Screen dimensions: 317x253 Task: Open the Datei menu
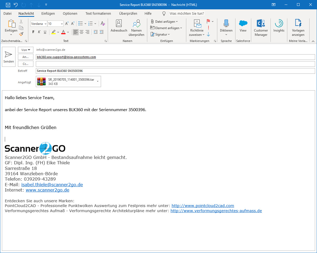click(x=7, y=14)
